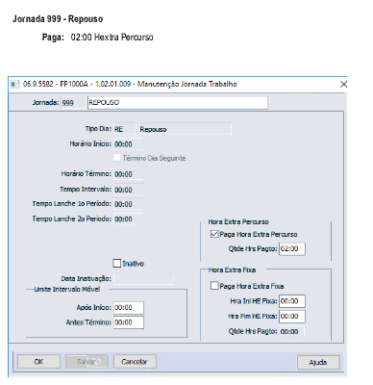Click the Tipo Dia description field Repouso
Screen dimensions: 373x385
point(185,129)
